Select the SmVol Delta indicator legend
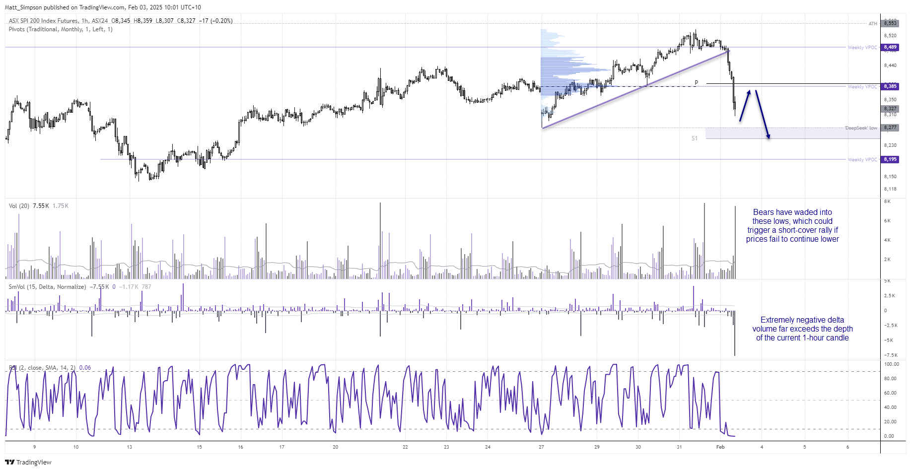911x471 pixels. [47, 287]
